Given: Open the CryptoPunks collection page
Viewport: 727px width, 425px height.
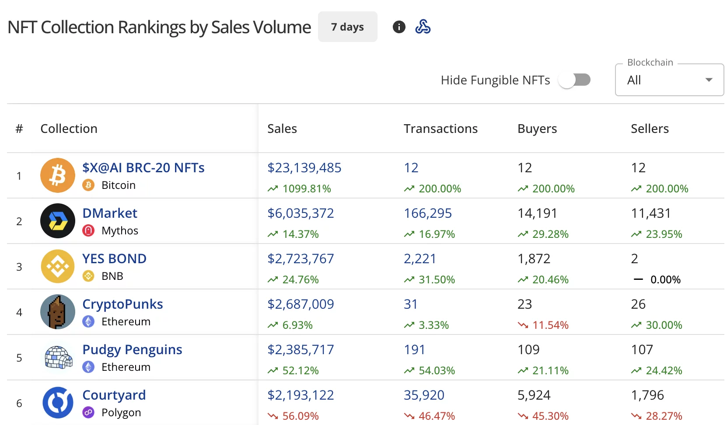Looking at the screenshot, I should point(122,304).
